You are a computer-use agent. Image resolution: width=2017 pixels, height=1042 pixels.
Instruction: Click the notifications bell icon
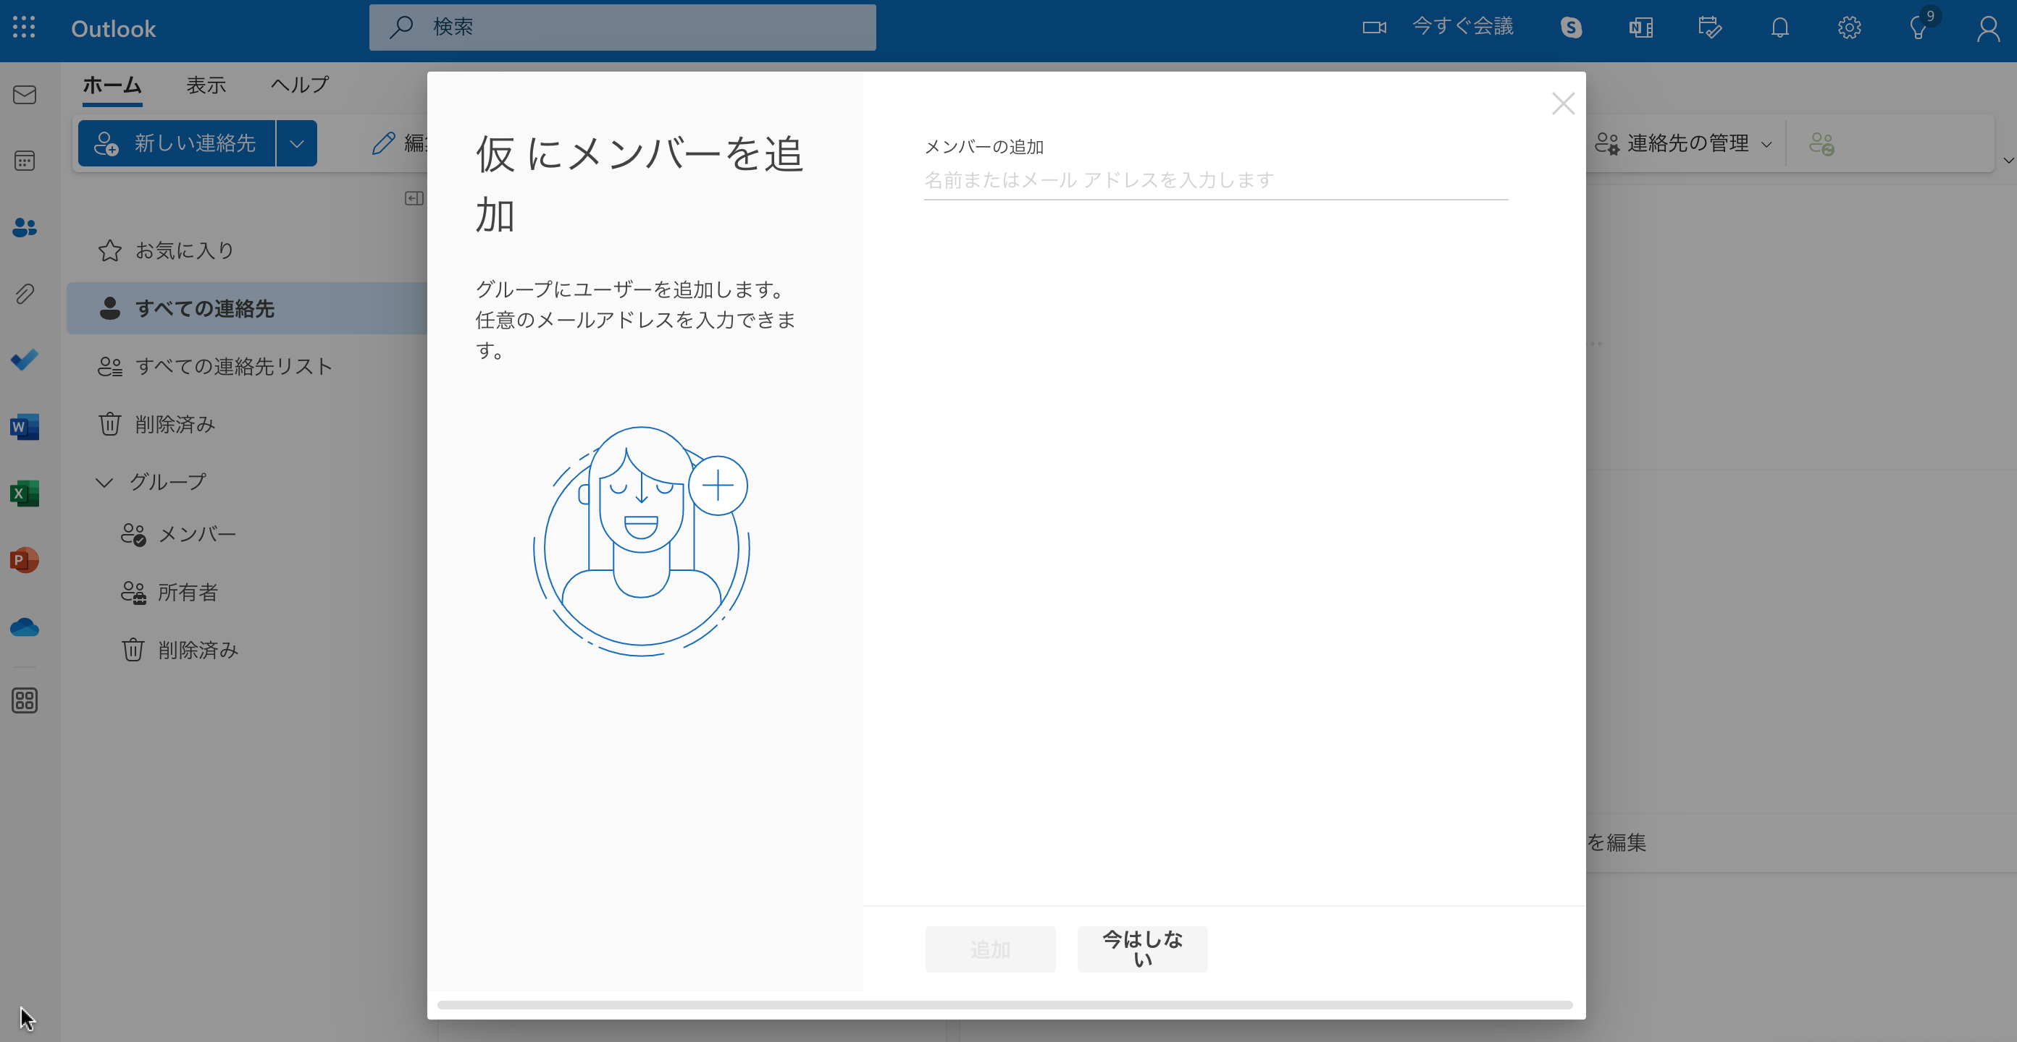pyautogui.click(x=1779, y=27)
